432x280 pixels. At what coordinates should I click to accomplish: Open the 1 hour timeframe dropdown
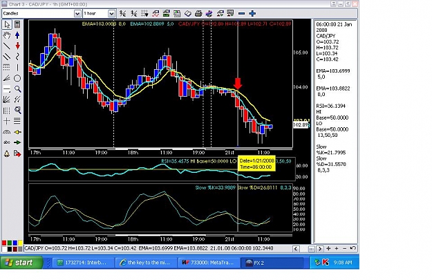coord(111,14)
